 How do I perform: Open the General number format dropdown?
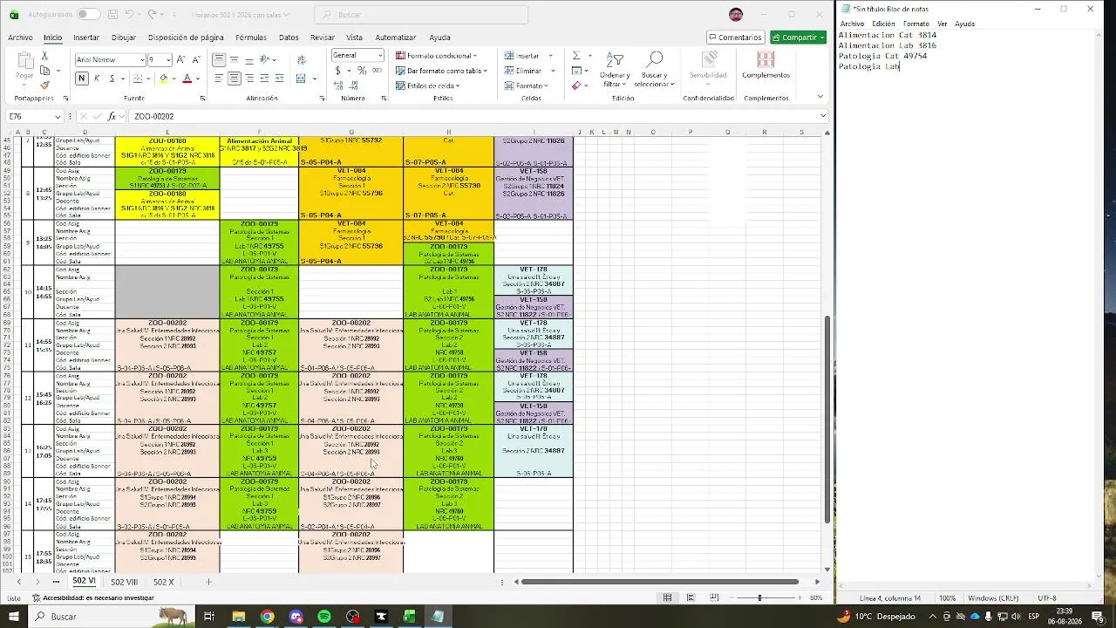coord(380,56)
